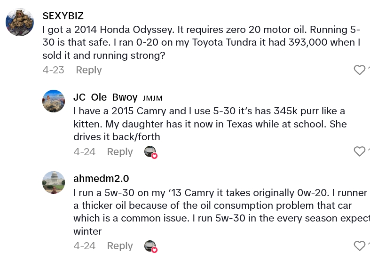Like ahmedm2.0's comment with the heart
The image size is (370, 261).
point(359,245)
